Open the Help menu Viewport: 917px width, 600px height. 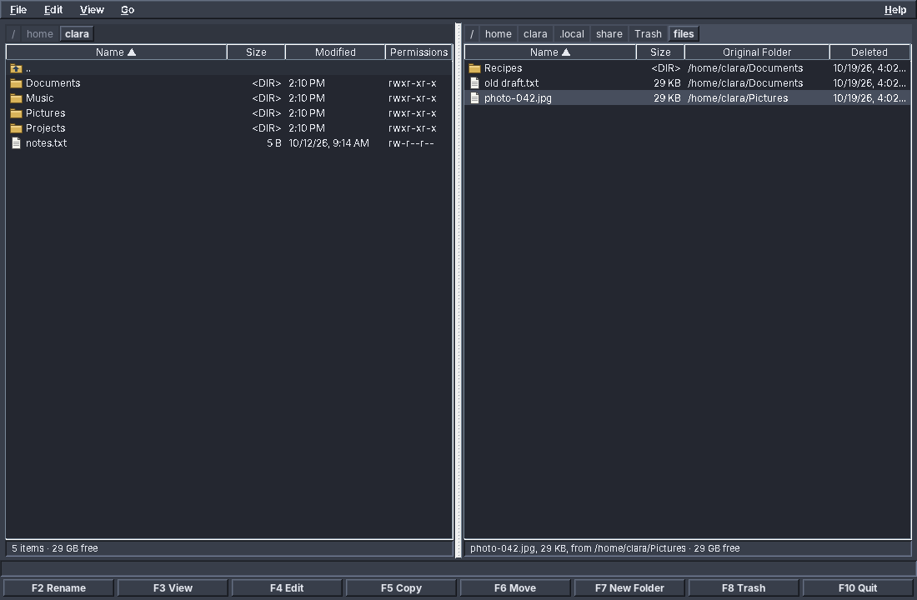pyautogui.click(x=894, y=10)
